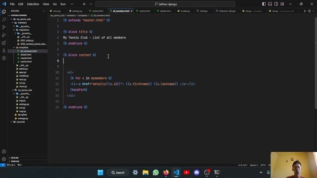Click the VS Code logo in title bar
The image size is (317, 178).
4,4
